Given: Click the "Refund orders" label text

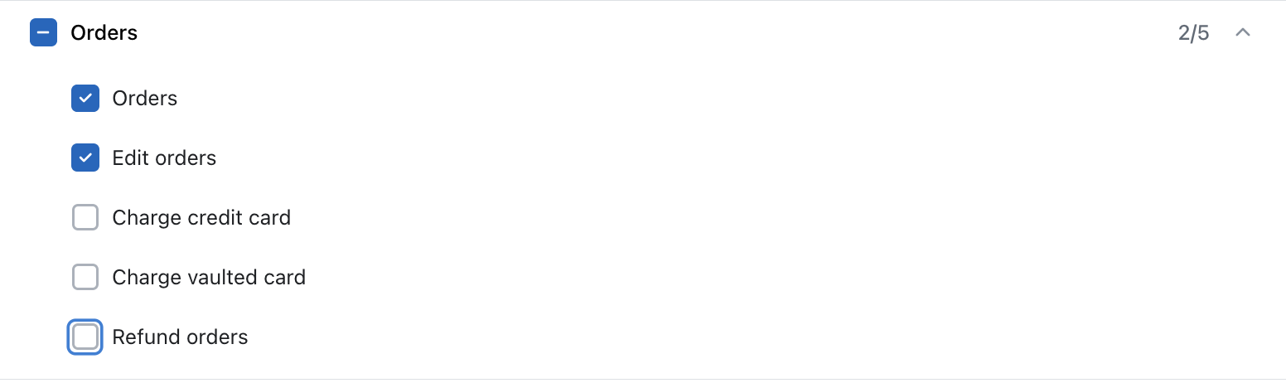Looking at the screenshot, I should [x=180, y=337].
